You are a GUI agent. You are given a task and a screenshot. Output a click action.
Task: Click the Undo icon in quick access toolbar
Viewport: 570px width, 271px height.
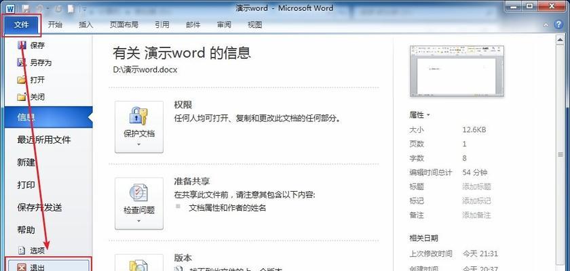[38, 8]
